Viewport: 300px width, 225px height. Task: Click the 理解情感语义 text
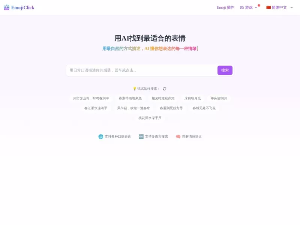[192, 136]
